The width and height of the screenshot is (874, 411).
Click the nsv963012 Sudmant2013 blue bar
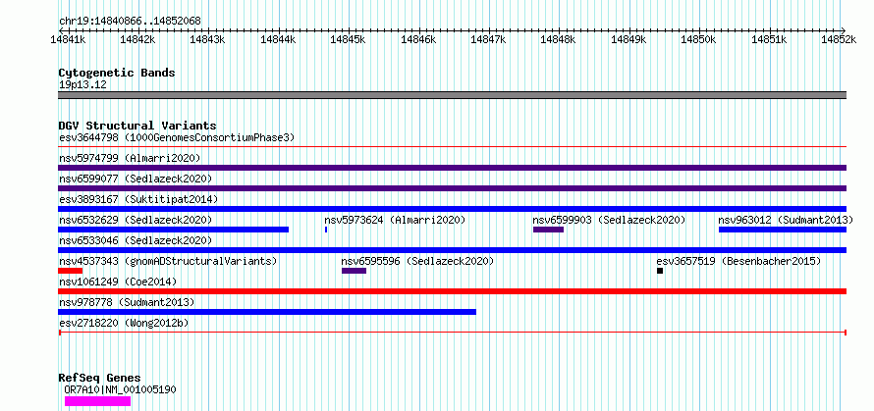[783, 230]
